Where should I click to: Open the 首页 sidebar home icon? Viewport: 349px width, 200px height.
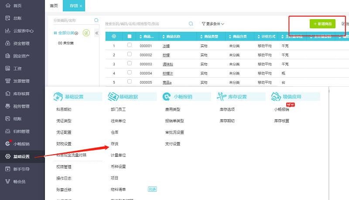click(x=8, y=5)
